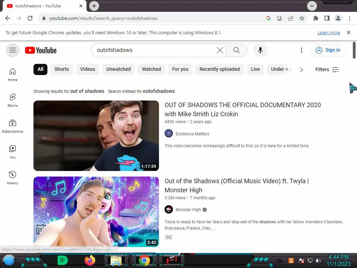Click the magnifying glass search button
This screenshot has width=357, height=268.
click(x=237, y=50)
